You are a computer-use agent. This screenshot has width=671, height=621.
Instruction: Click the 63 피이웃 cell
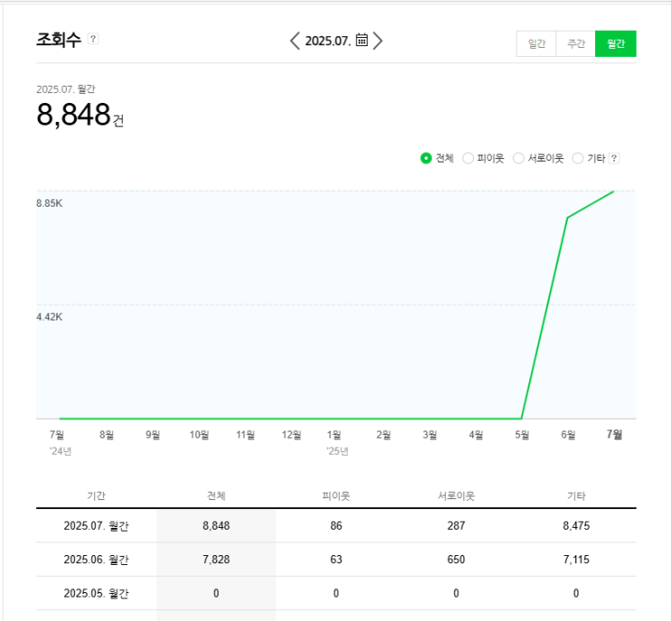pyautogui.click(x=336, y=560)
